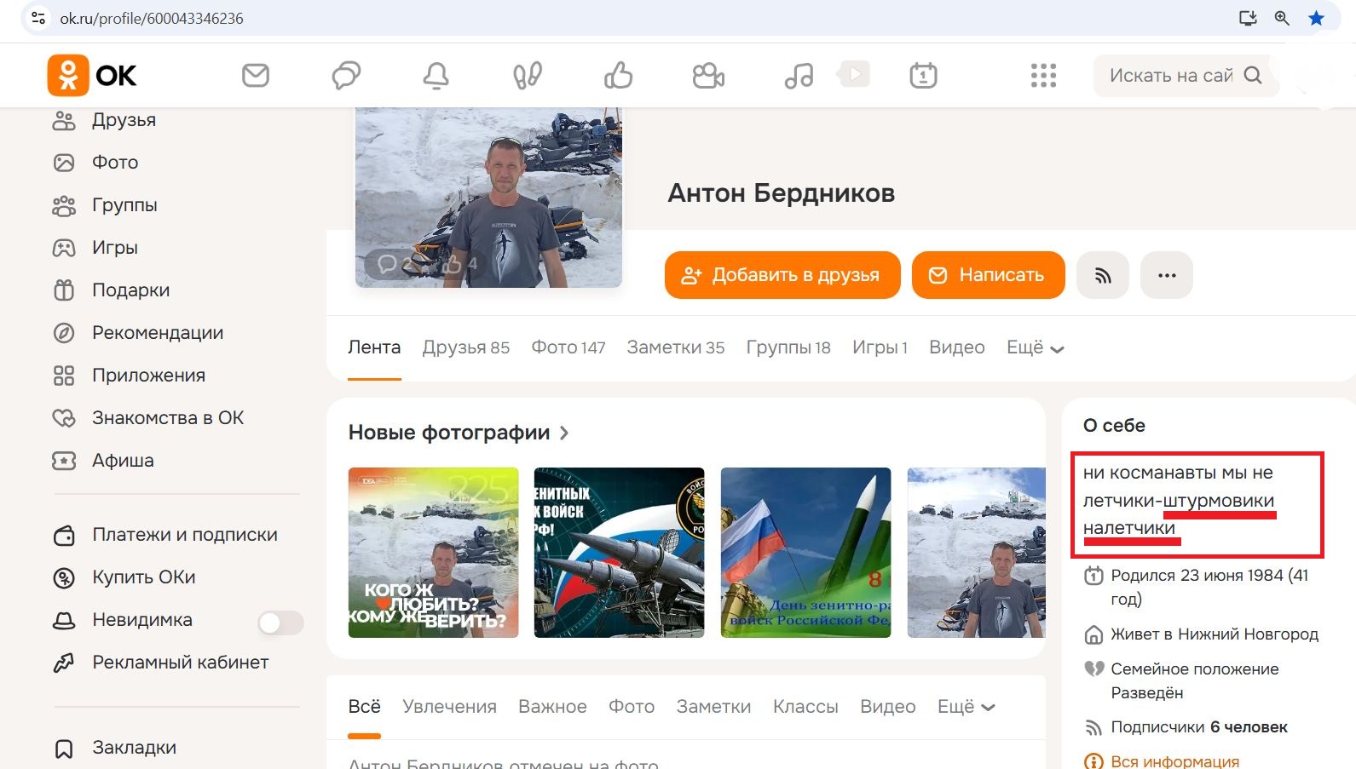Open Закладки in sidebar

(134, 747)
